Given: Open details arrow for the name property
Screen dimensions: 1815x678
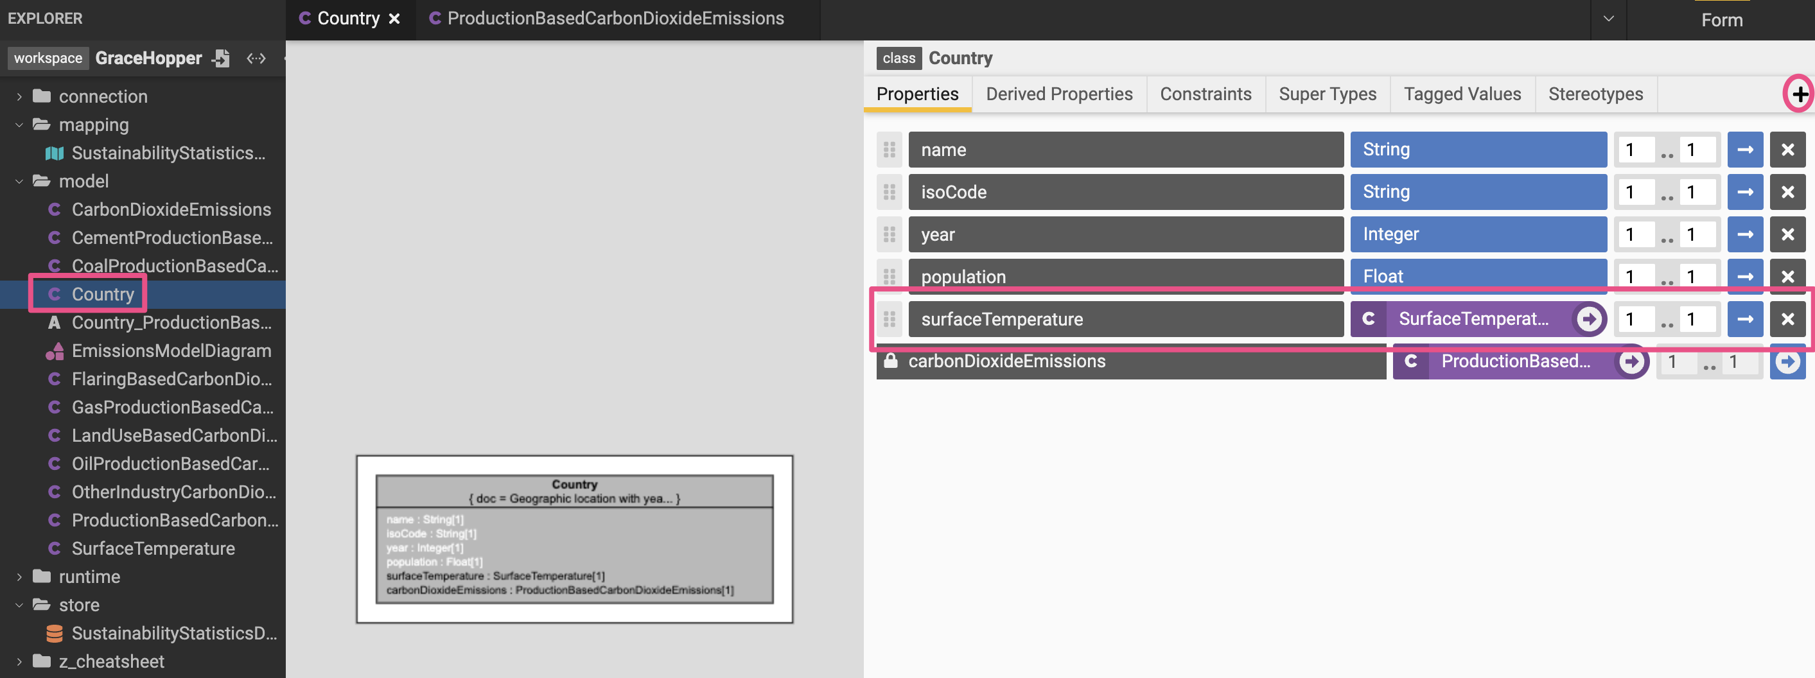Looking at the screenshot, I should (x=1745, y=149).
